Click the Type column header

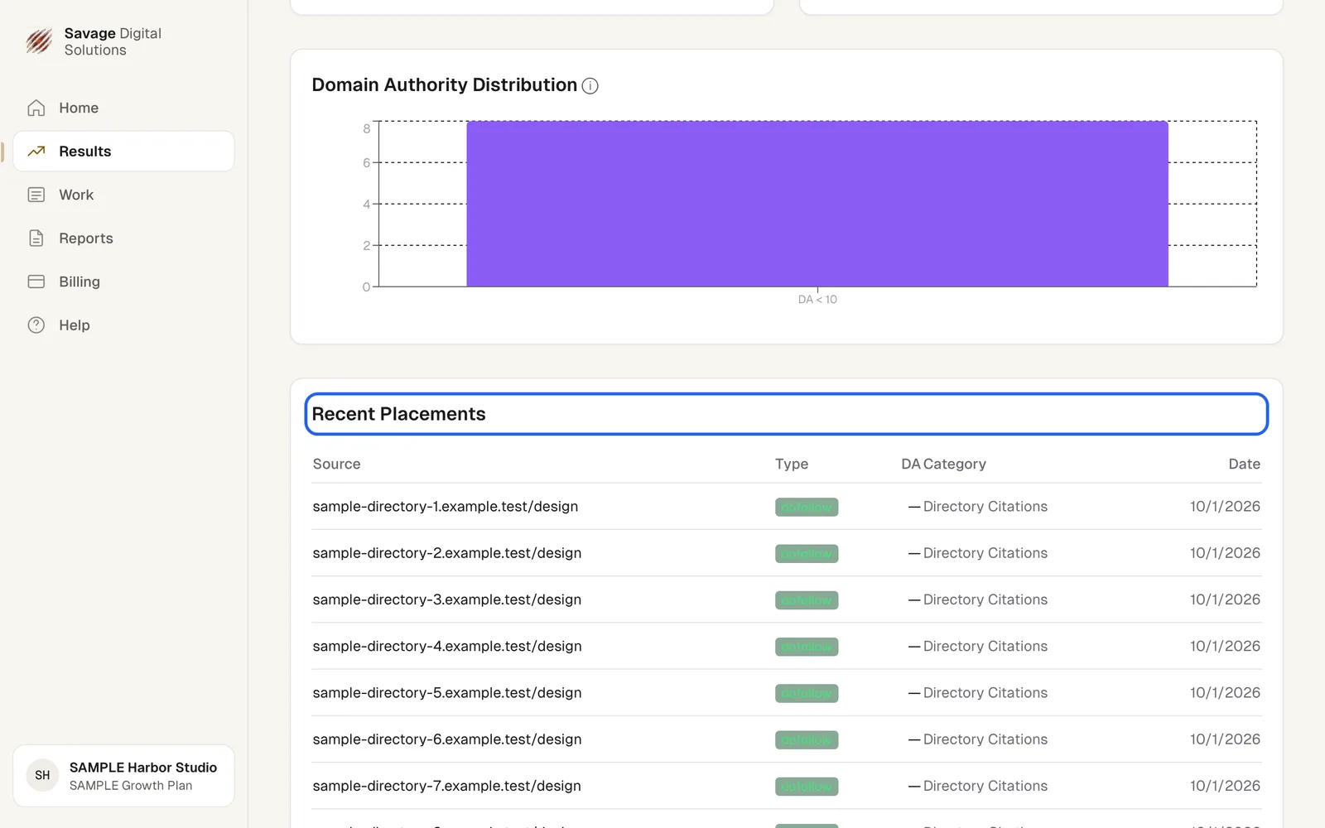792,464
